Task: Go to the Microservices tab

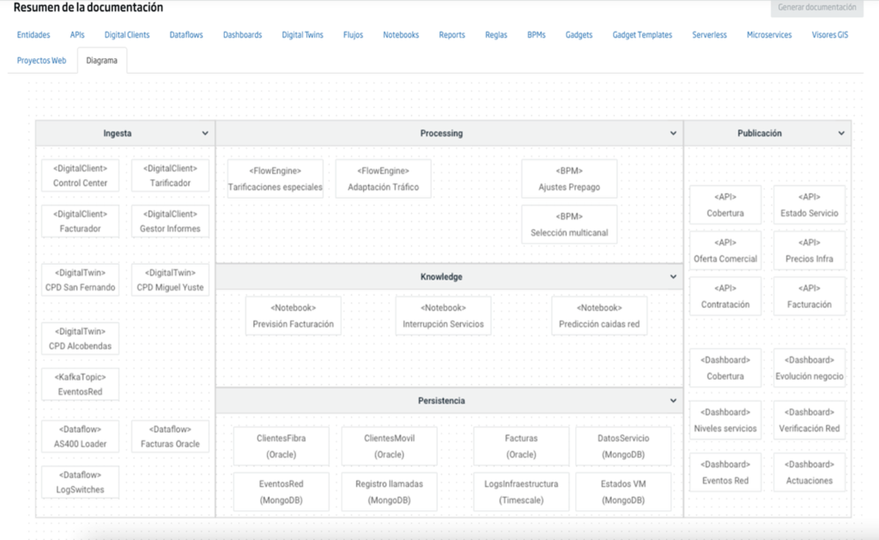Action: 769,34
